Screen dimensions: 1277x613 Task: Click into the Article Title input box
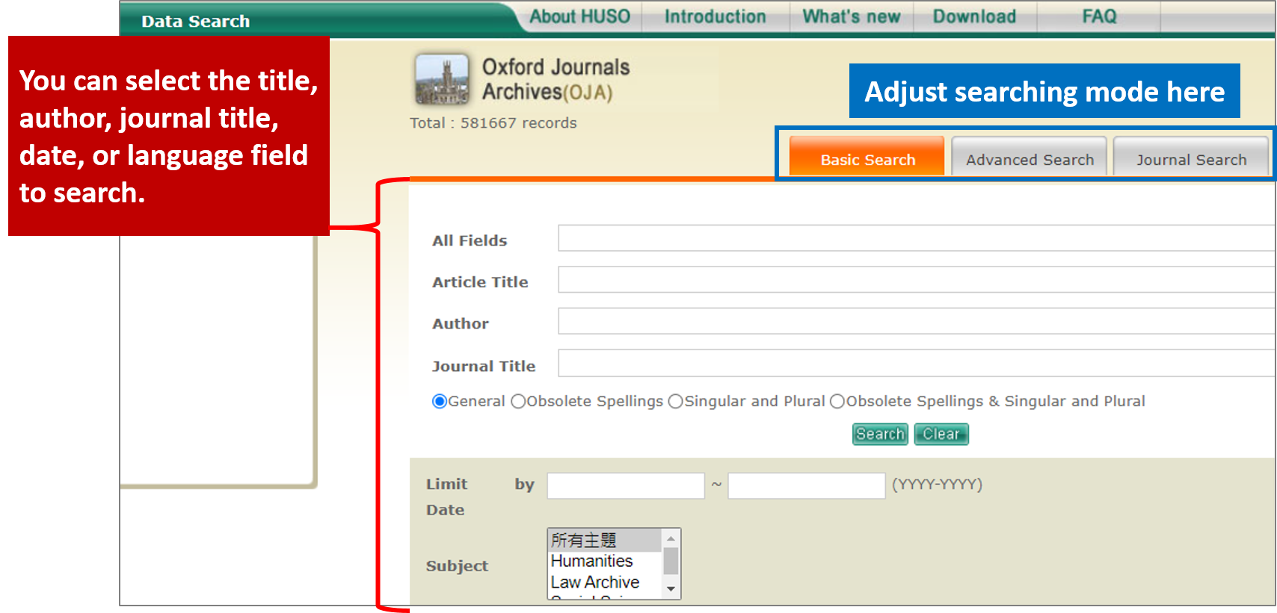[x=917, y=280]
